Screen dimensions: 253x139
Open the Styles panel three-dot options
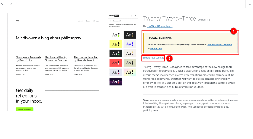[132, 15]
